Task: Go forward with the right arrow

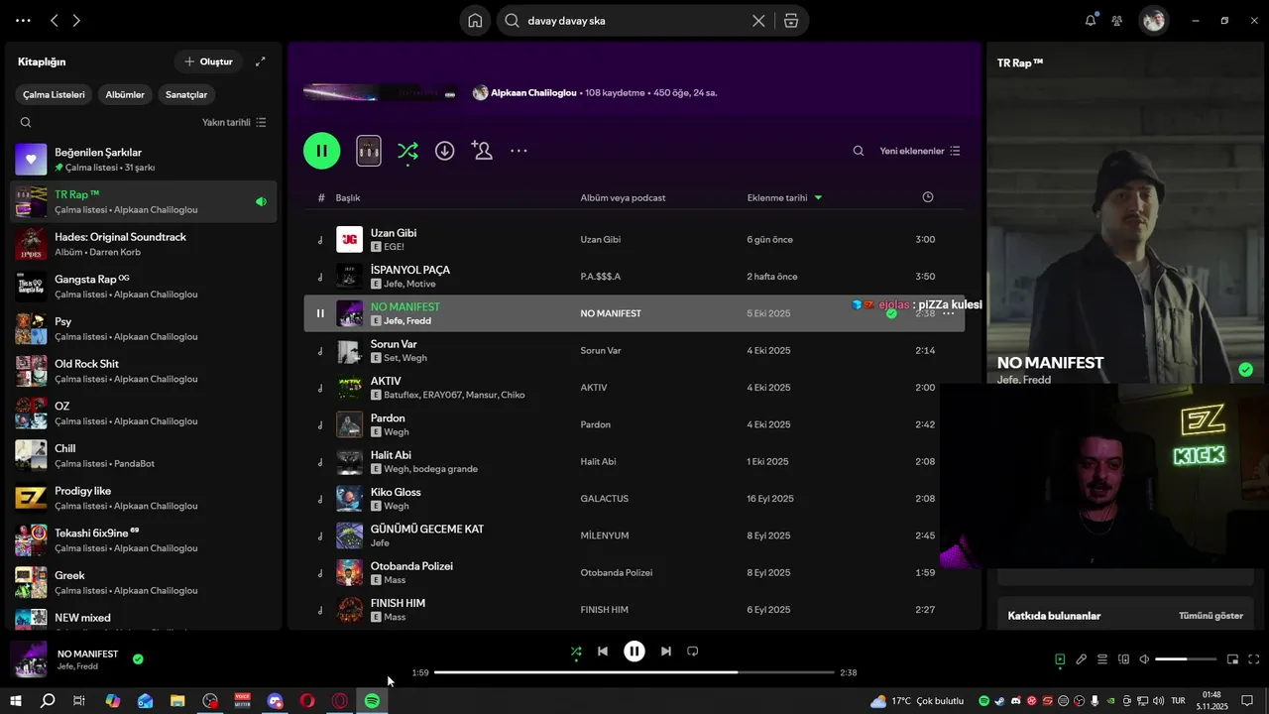Action: point(76,20)
